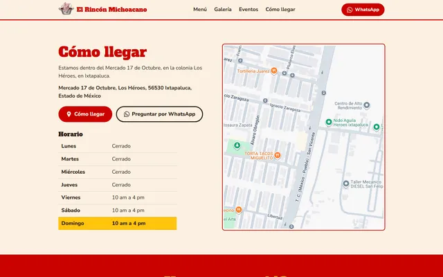The image size is (443, 277).
Task: Click the Tortillería Juarez restaurant pin
Action: (x=274, y=71)
